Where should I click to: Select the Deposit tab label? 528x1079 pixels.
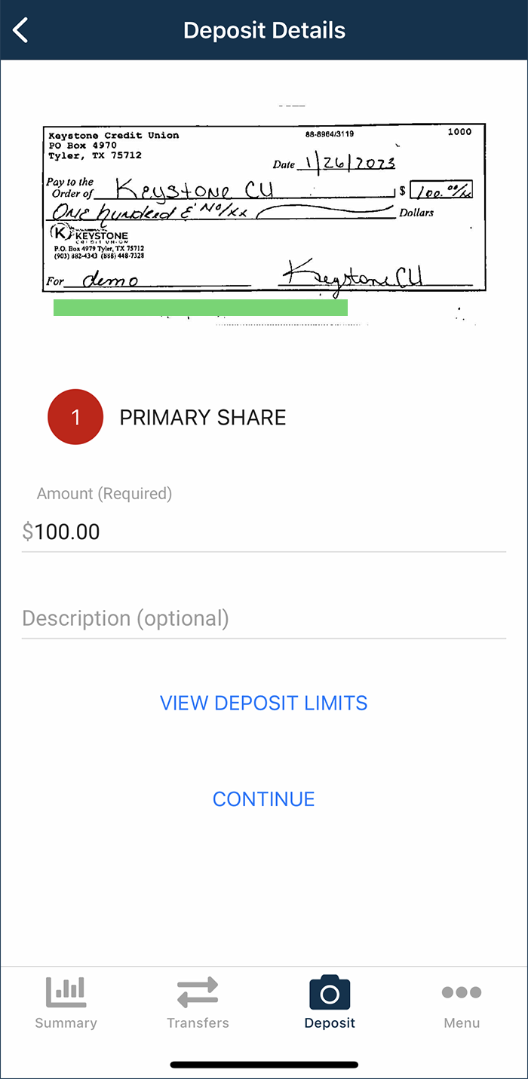330,1023
